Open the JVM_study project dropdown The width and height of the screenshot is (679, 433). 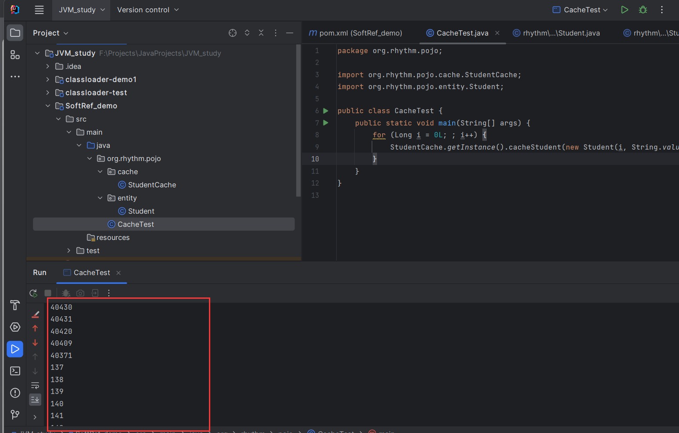pyautogui.click(x=82, y=10)
